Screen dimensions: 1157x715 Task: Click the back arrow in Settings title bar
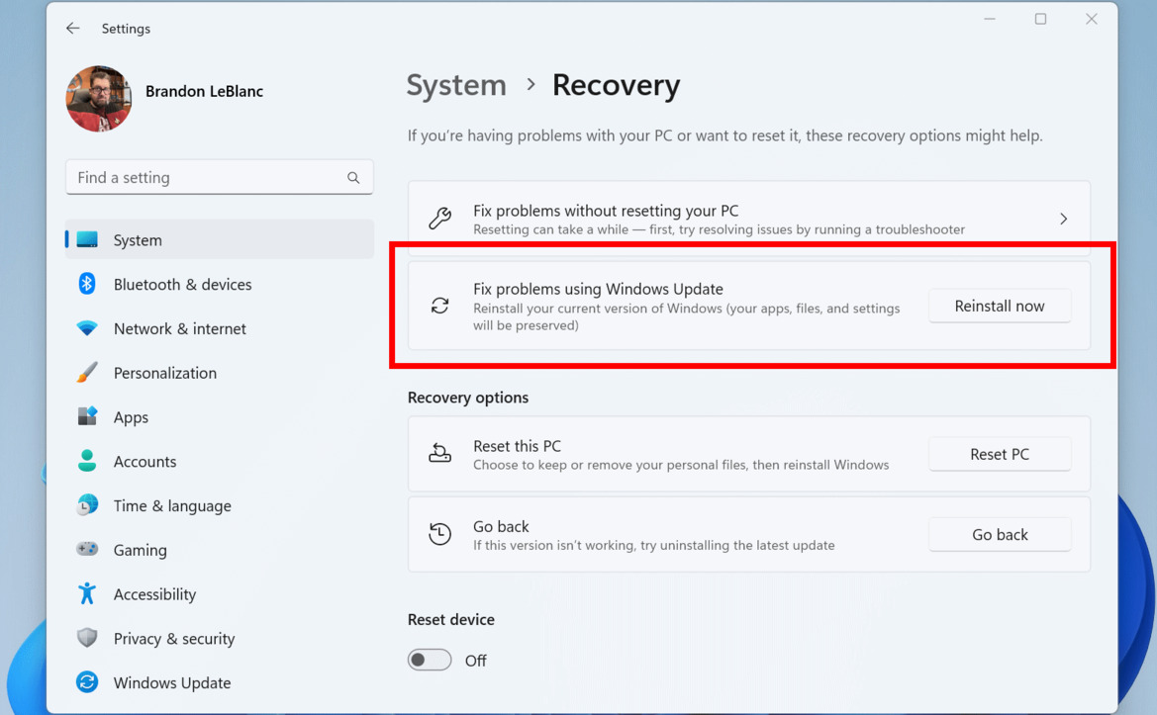pyautogui.click(x=72, y=28)
